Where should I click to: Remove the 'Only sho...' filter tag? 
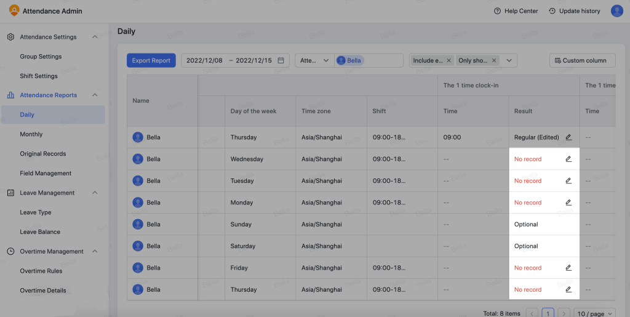point(493,60)
